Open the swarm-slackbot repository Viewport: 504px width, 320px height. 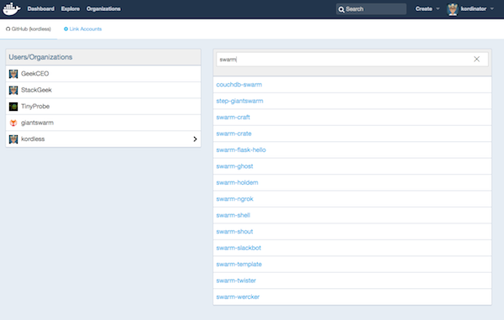(239, 248)
